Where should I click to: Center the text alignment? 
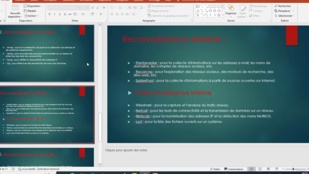tap(117, 14)
